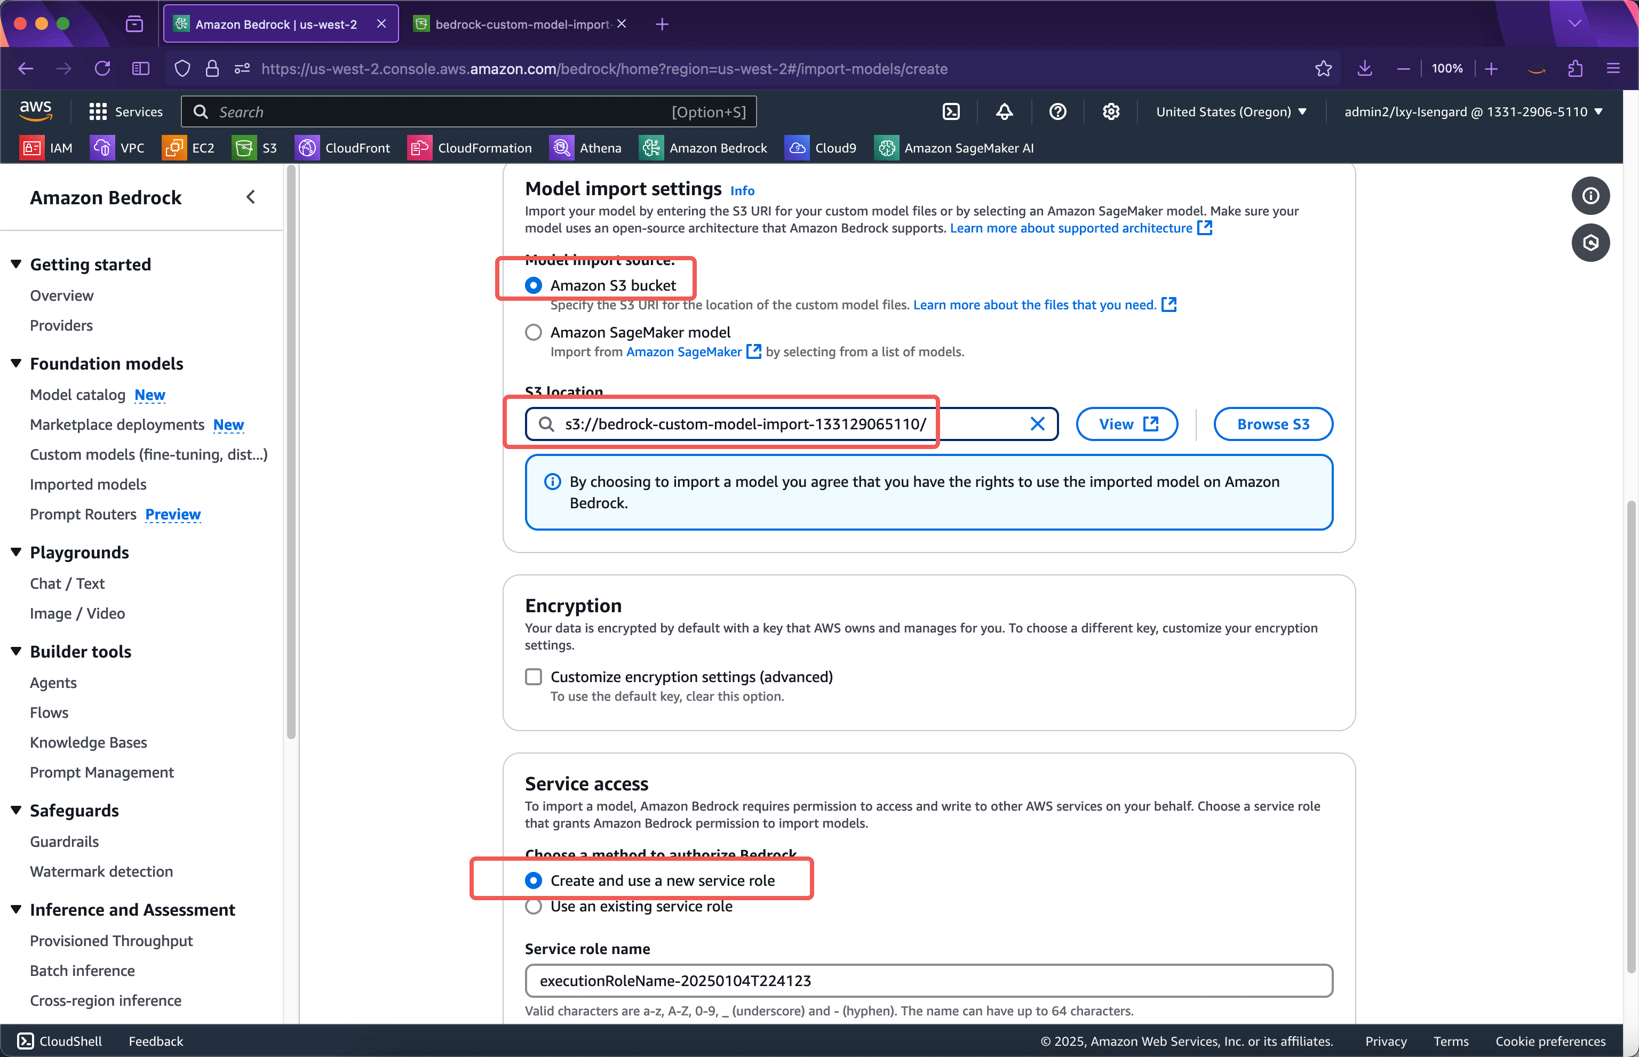Open the Services menu
1639x1057 pixels.
coord(127,111)
